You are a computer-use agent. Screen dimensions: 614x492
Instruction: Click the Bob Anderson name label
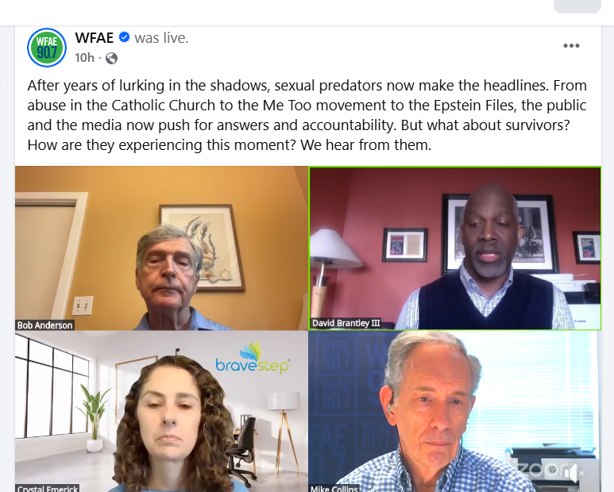pos(45,325)
